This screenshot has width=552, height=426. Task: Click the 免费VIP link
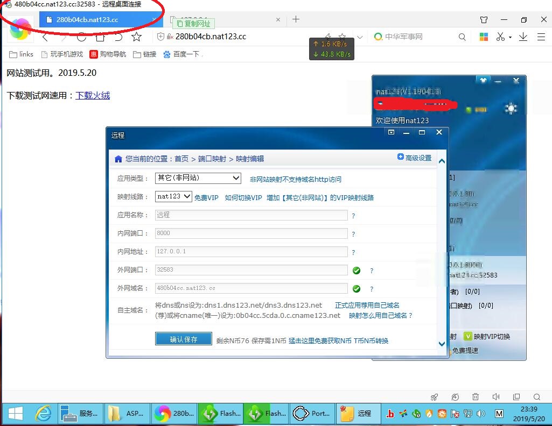click(206, 197)
